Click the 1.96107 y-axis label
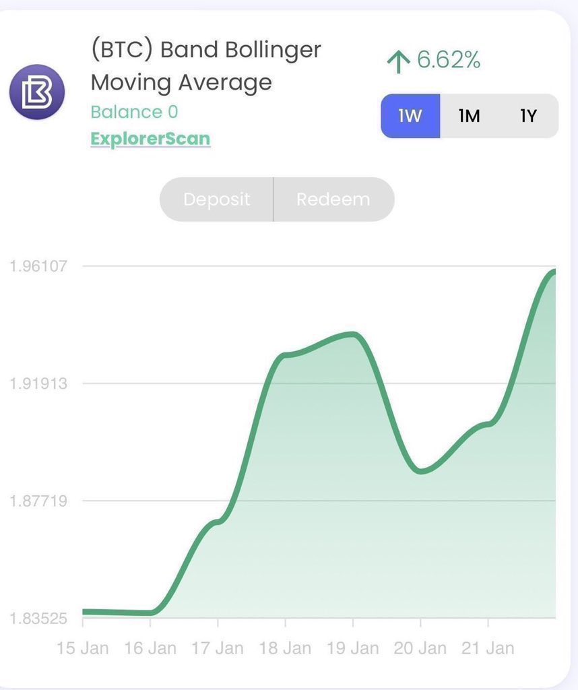Screen dimensions: 578x690 (x=38, y=265)
